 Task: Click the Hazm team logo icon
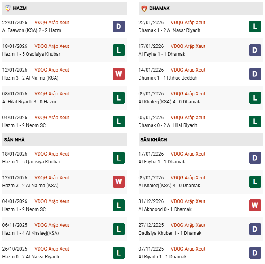8,8
